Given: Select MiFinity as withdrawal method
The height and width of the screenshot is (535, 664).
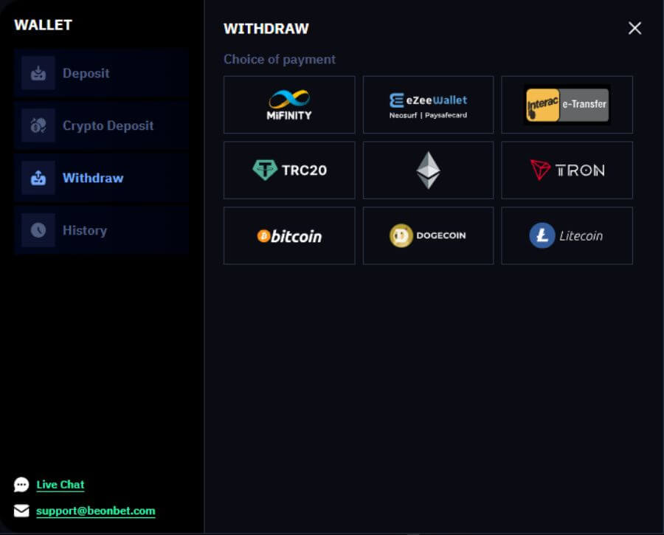Looking at the screenshot, I should pyautogui.click(x=289, y=105).
